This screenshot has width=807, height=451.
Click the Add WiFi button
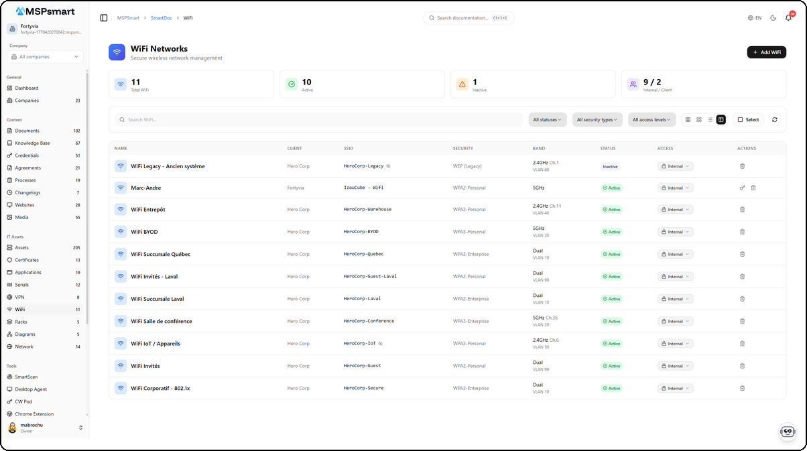pos(766,52)
